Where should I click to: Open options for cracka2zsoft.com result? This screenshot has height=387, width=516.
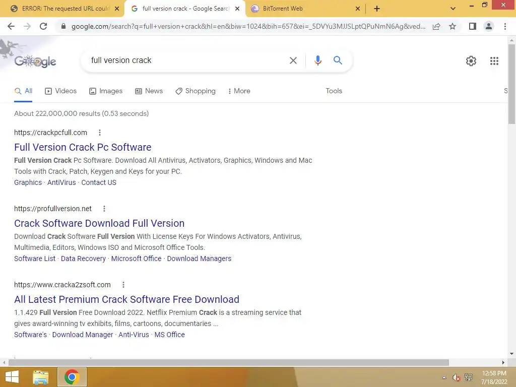(x=123, y=285)
